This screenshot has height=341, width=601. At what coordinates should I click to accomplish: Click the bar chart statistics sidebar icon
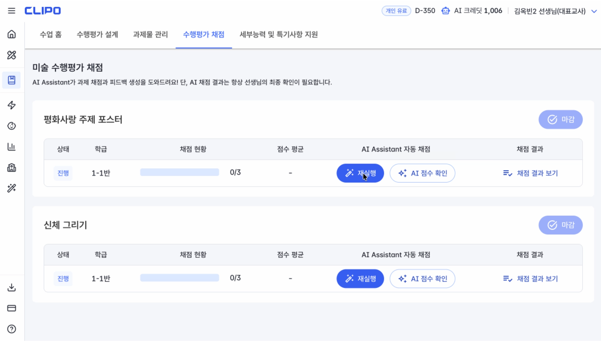11,147
